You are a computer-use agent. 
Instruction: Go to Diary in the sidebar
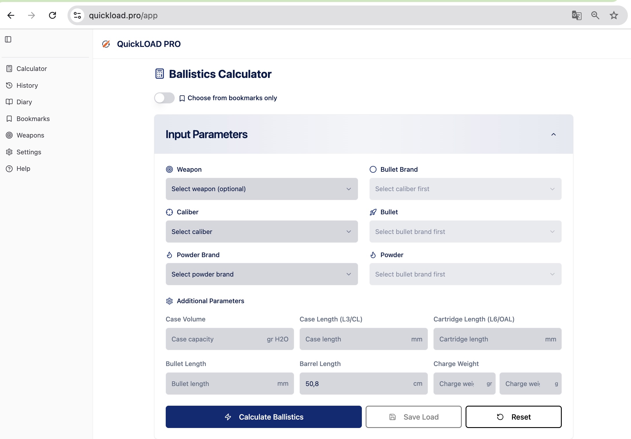coord(24,102)
